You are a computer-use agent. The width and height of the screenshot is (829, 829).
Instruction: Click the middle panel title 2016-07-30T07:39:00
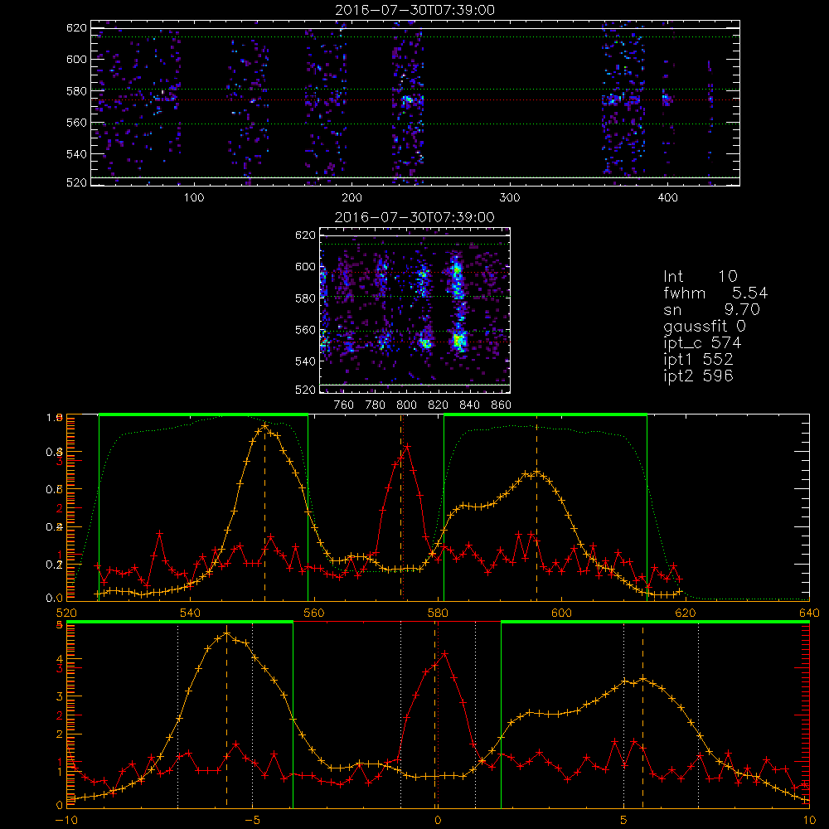[414, 217]
